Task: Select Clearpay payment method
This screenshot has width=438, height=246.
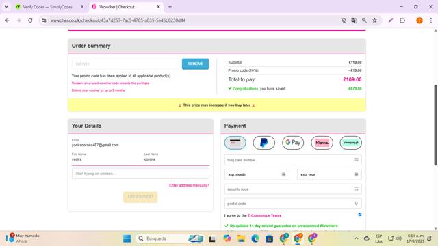Action: tap(351, 143)
